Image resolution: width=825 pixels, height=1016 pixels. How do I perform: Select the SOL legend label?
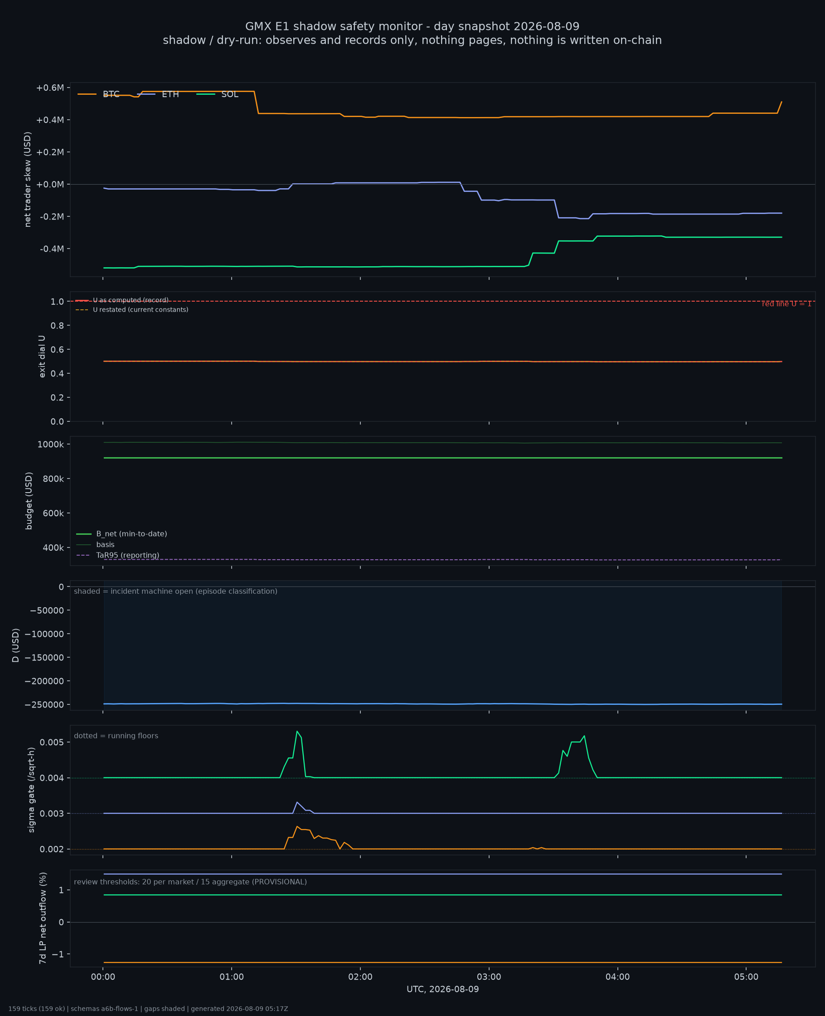click(230, 94)
